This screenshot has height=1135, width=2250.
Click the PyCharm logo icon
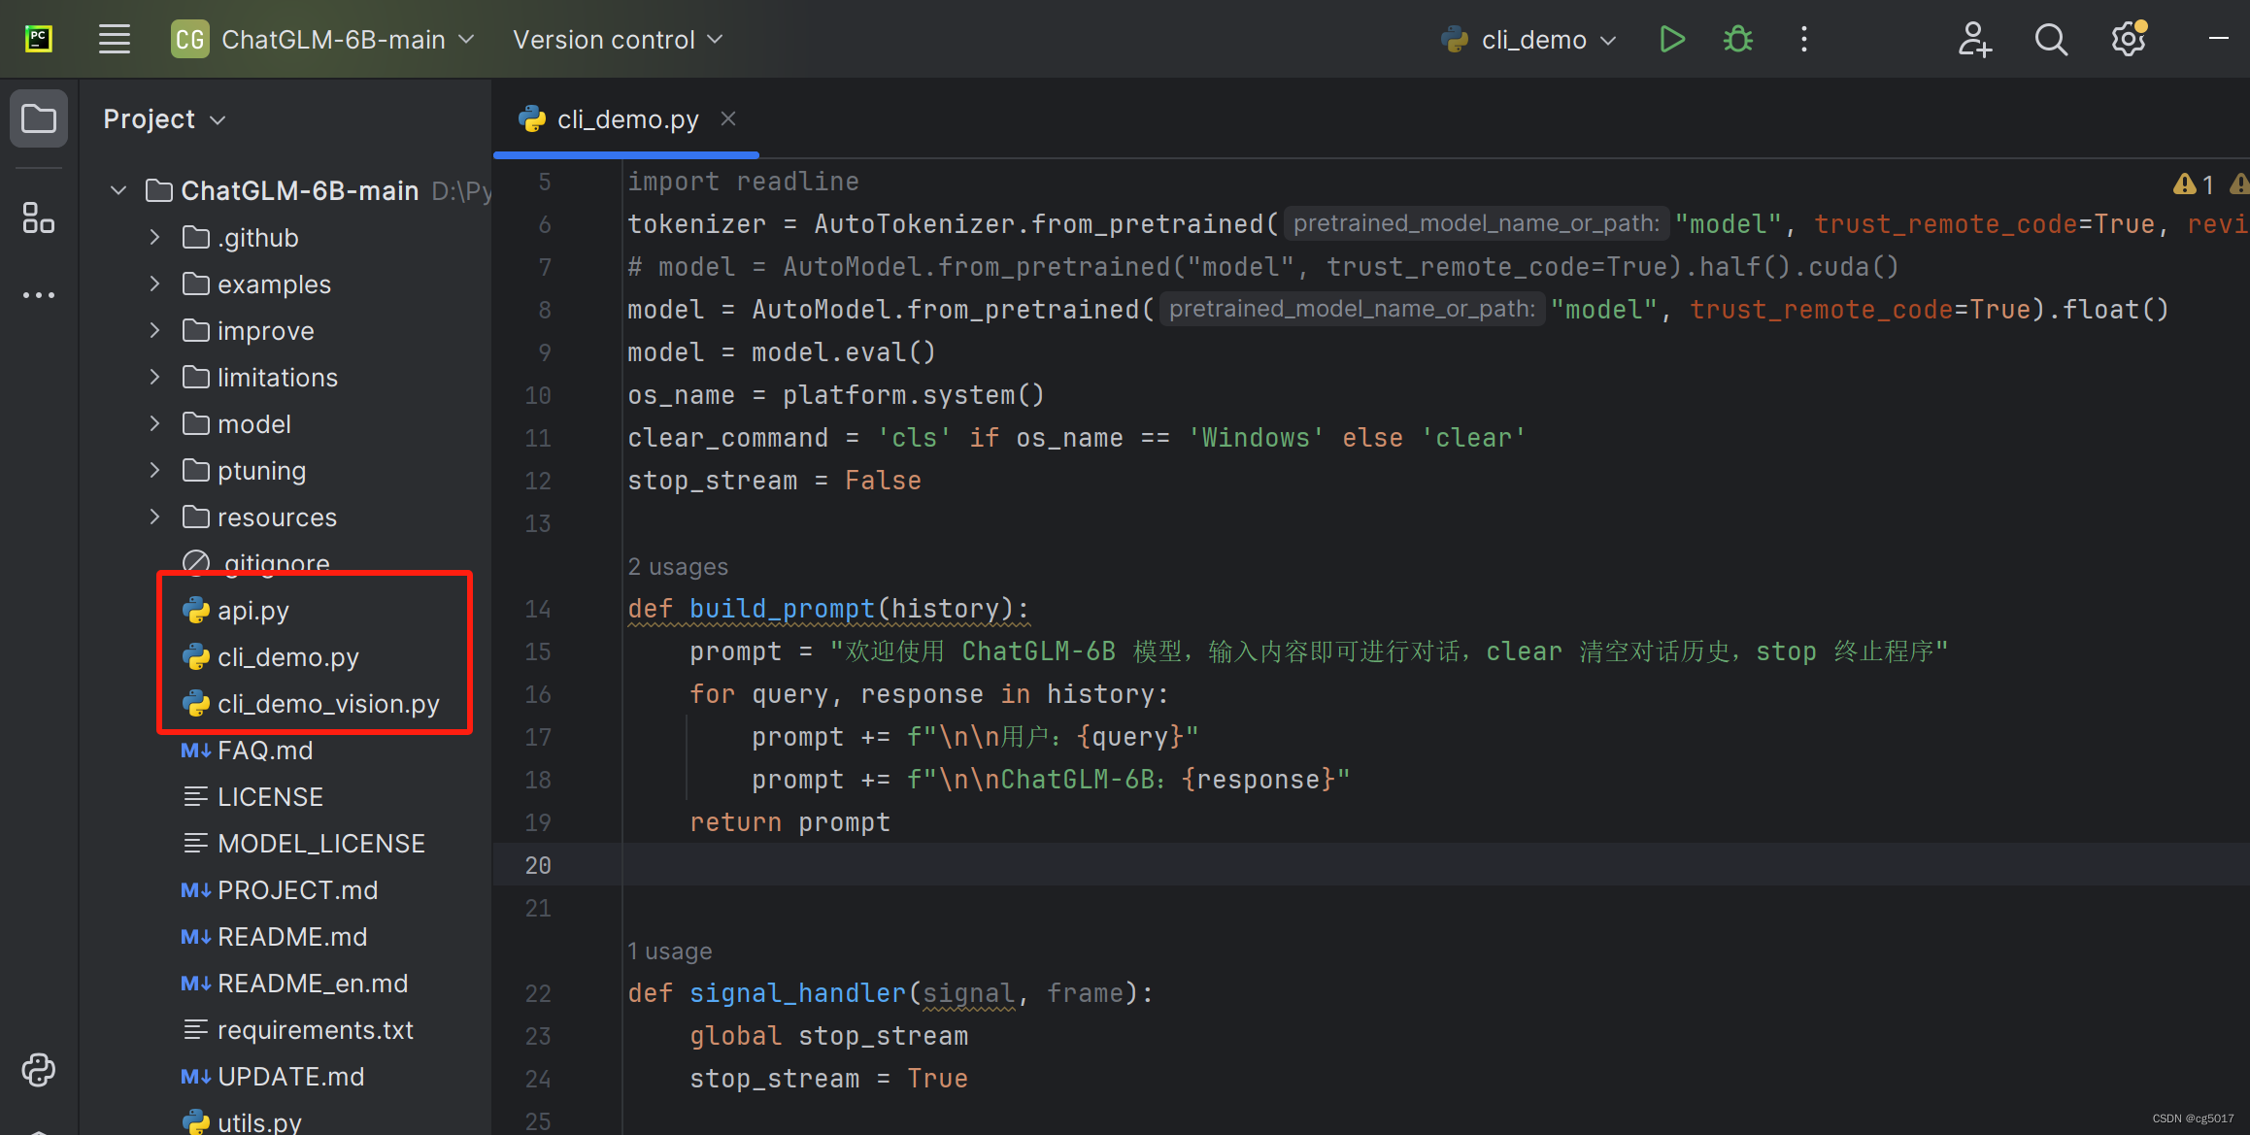click(x=39, y=40)
